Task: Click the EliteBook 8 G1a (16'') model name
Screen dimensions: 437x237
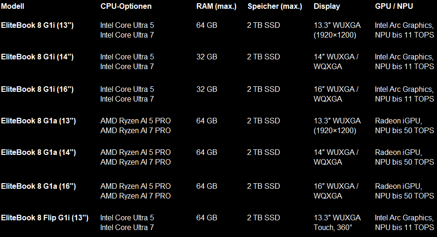Action: [x=38, y=186]
